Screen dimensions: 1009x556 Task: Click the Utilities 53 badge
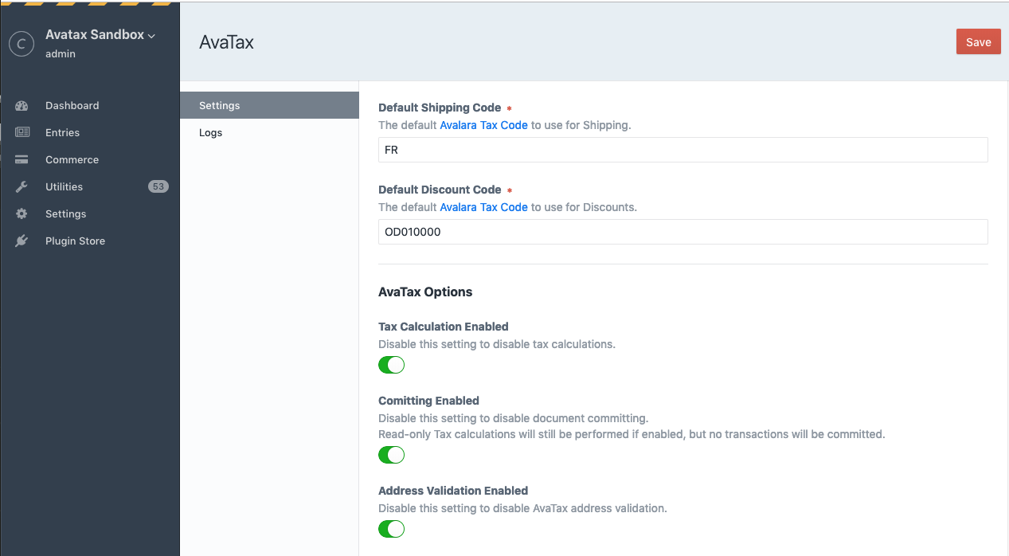[x=158, y=187]
